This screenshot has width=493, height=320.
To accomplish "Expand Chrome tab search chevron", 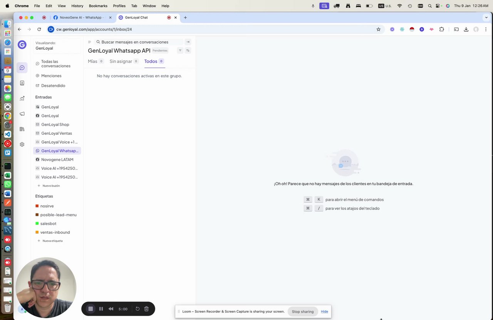I will [486, 17].
